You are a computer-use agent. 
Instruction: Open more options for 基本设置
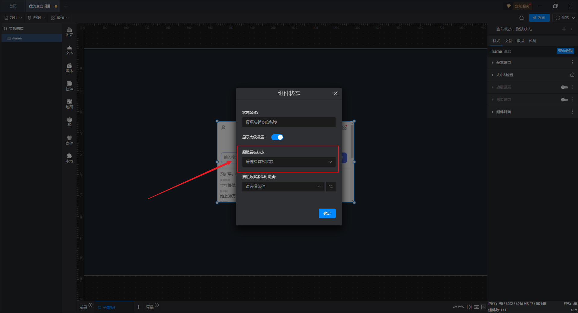pyautogui.click(x=572, y=62)
